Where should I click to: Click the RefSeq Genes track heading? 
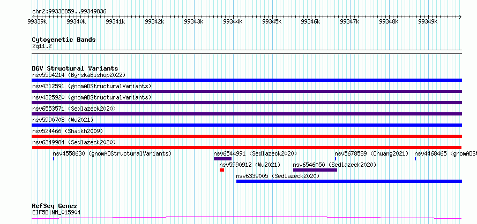click(55, 206)
